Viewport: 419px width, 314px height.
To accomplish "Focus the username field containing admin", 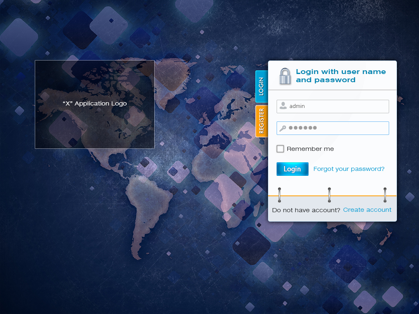I will pyautogui.click(x=333, y=106).
